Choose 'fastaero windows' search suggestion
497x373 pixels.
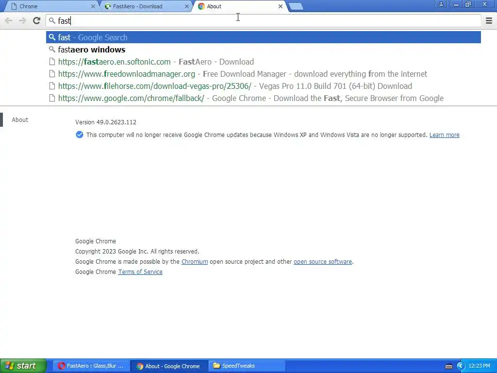pos(264,50)
